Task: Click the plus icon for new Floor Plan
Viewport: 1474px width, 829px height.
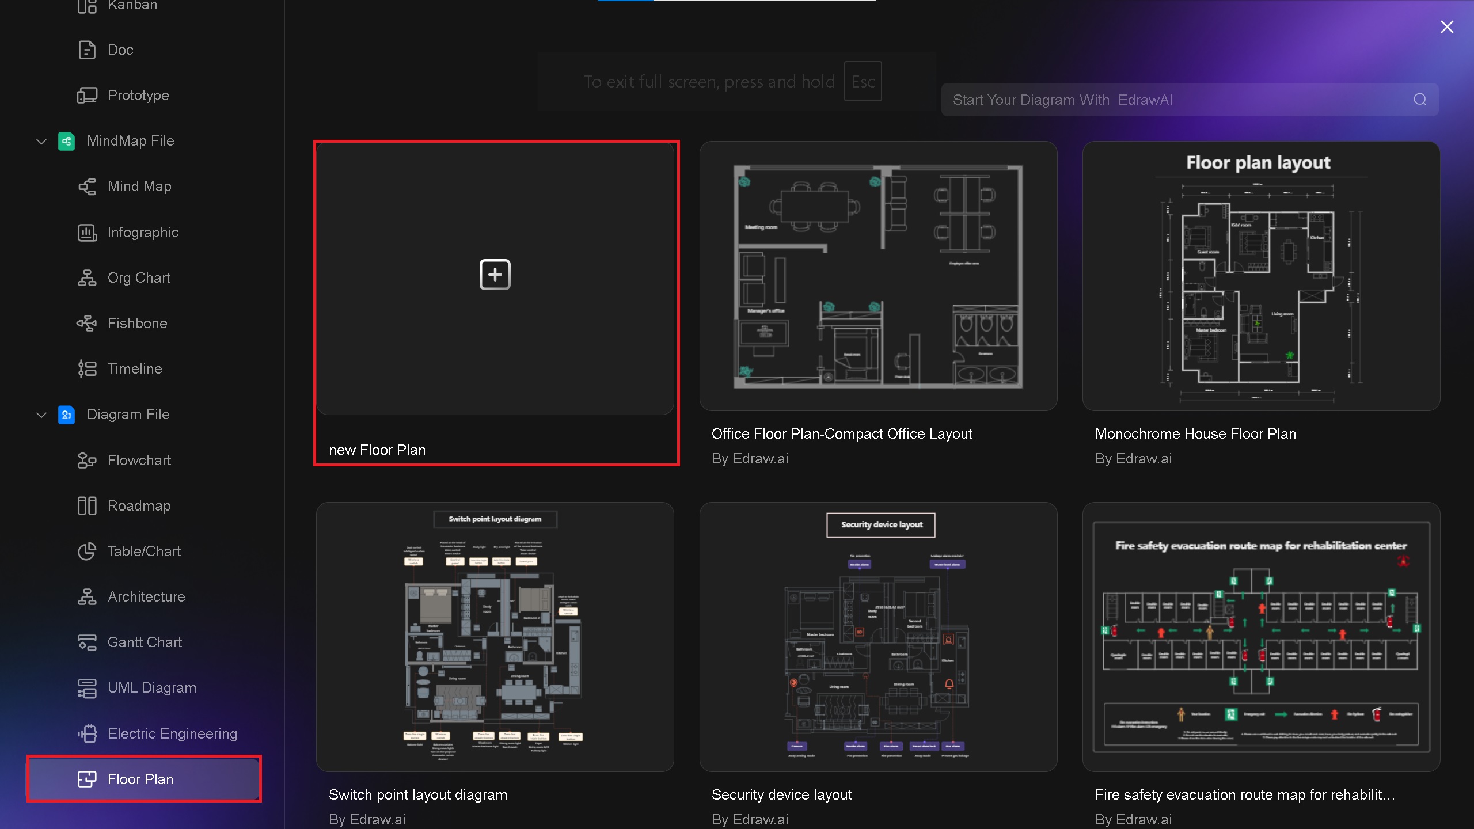Action: 495,275
